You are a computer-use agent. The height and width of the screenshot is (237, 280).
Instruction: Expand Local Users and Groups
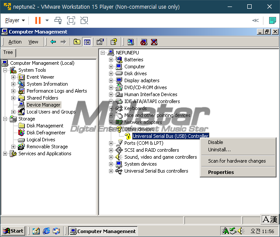(13, 112)
